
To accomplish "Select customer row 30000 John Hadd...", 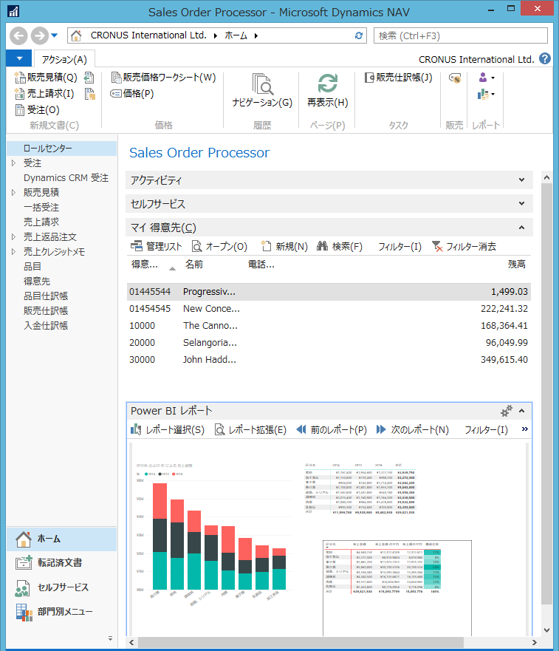I will click(329, 360).
